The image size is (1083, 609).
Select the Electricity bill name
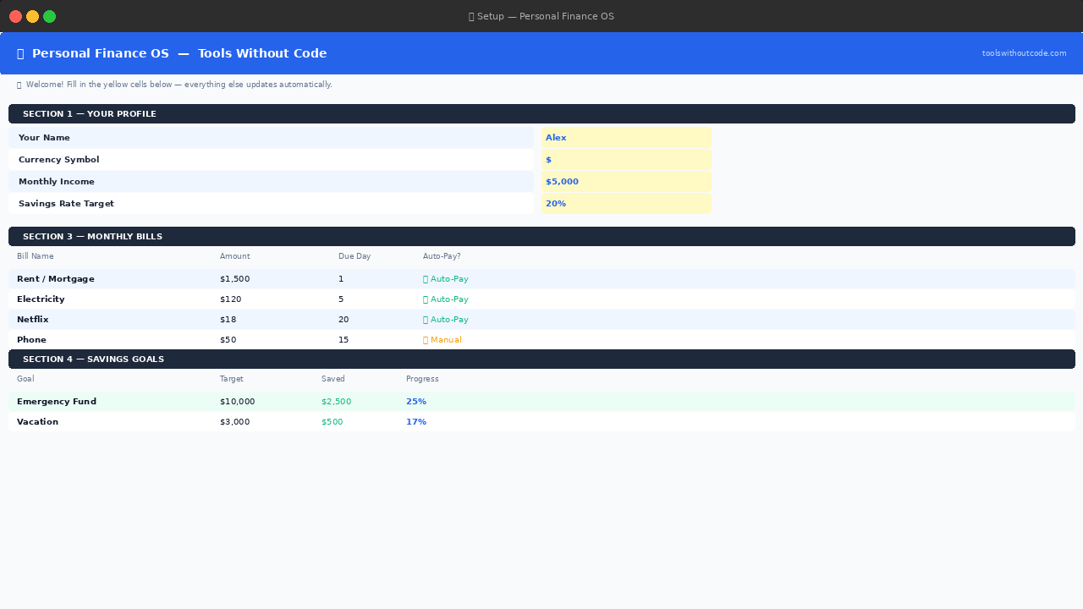[x=41, y=299]
